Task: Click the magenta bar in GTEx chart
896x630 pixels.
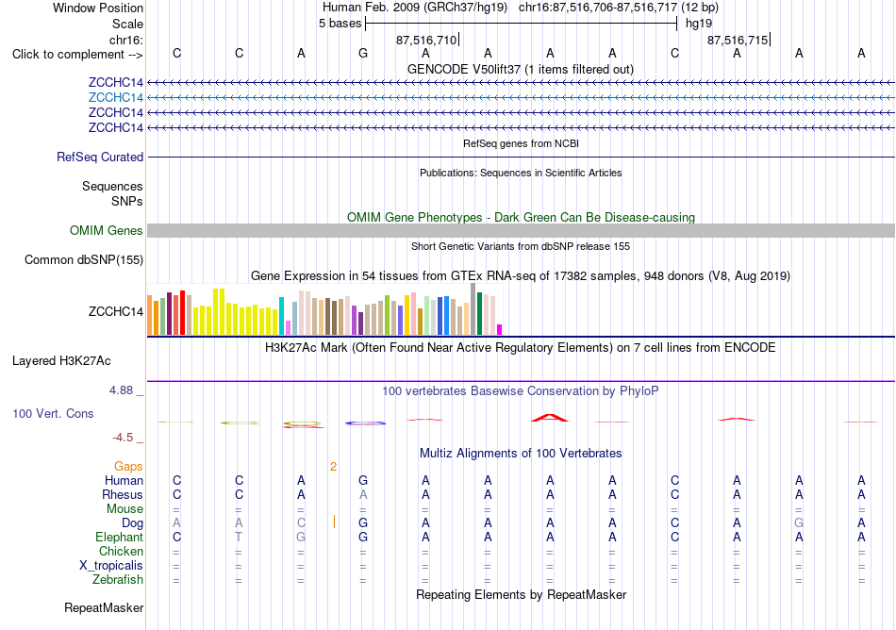Action: click(x=500, y=329)
